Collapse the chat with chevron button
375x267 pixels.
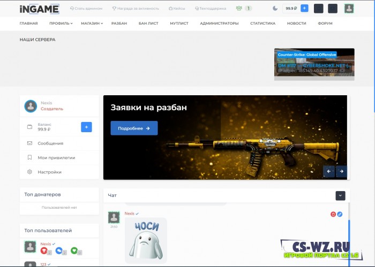point(340,196)
